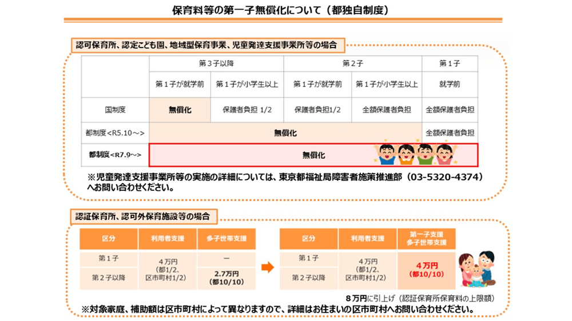The width and height of the screenshot is (572, 321).
Task: Click the 多子世帯支援 header in left table
Action: point(227,239)
